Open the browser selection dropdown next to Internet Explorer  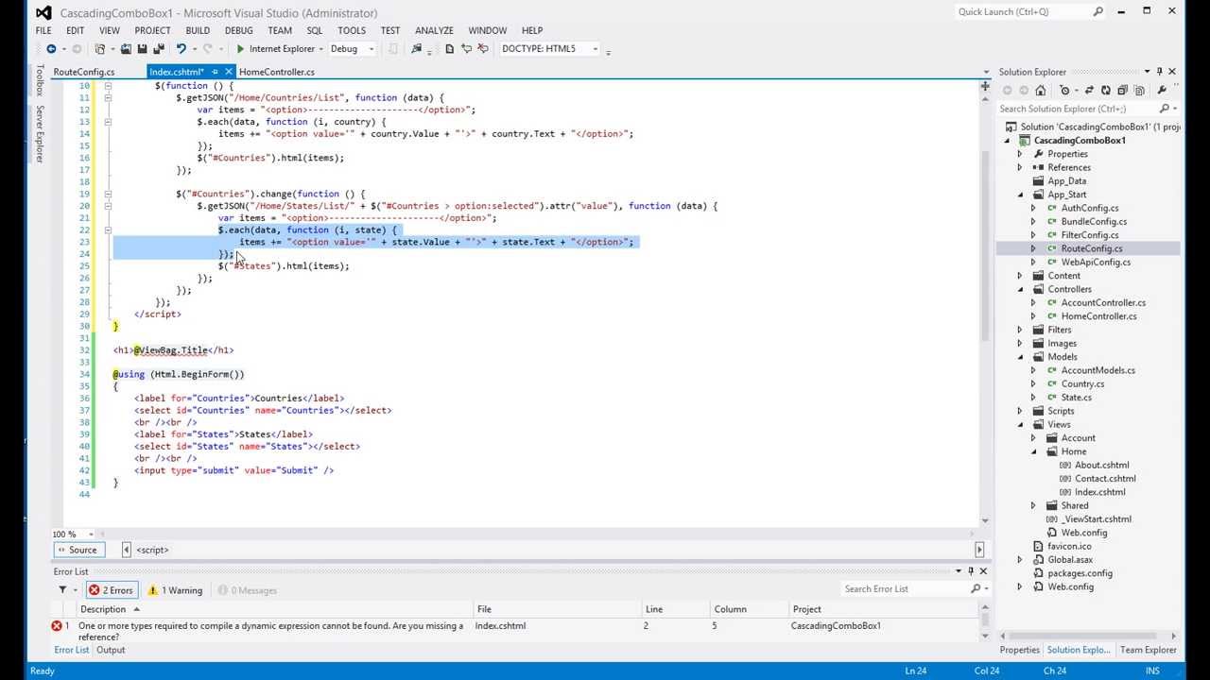click(321, 49)
